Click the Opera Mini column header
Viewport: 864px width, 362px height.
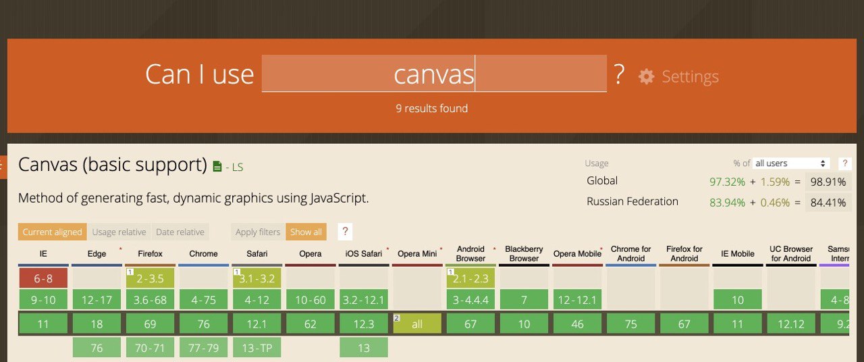pyautogui.click(x=417, y=254)
